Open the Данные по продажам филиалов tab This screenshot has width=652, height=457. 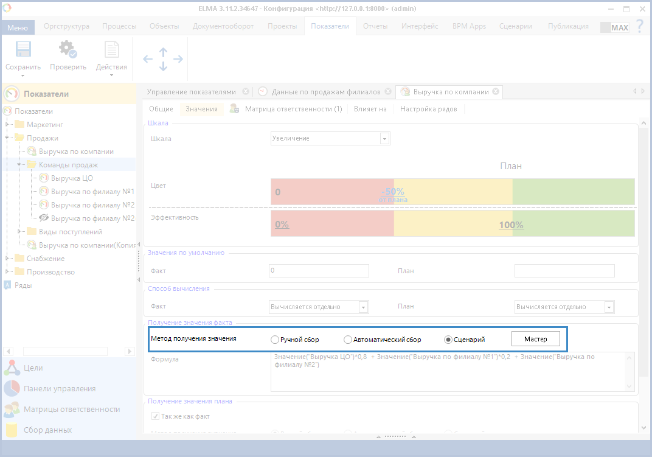325,92
